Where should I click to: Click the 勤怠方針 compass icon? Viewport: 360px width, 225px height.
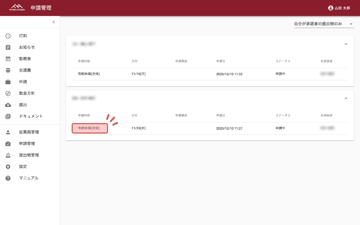tap(8, 93)
